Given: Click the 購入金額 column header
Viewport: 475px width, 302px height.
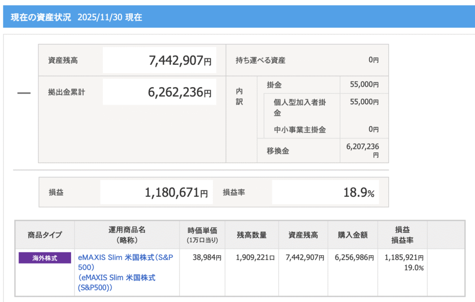Looking at the screenshot, I should tap(353, 235).
